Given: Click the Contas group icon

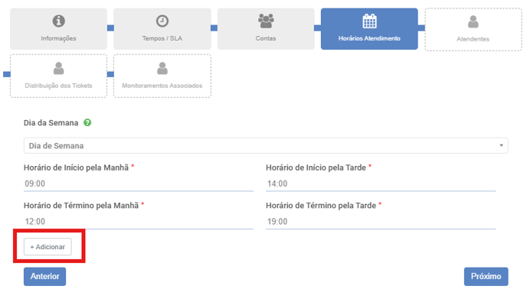Looking at the screenshot, I should [x=266, y=21].
